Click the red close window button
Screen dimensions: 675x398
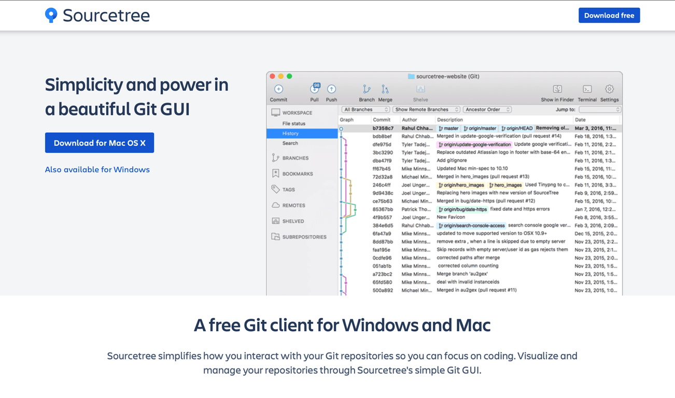click(273, 76)
